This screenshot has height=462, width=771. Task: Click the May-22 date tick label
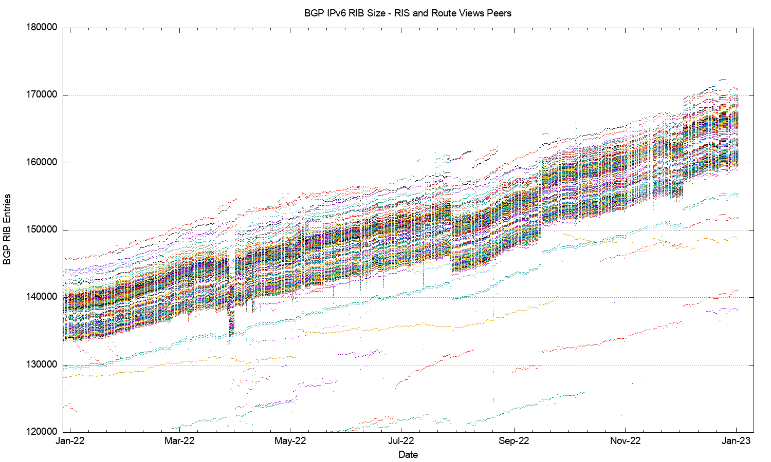tap(290, 441)
